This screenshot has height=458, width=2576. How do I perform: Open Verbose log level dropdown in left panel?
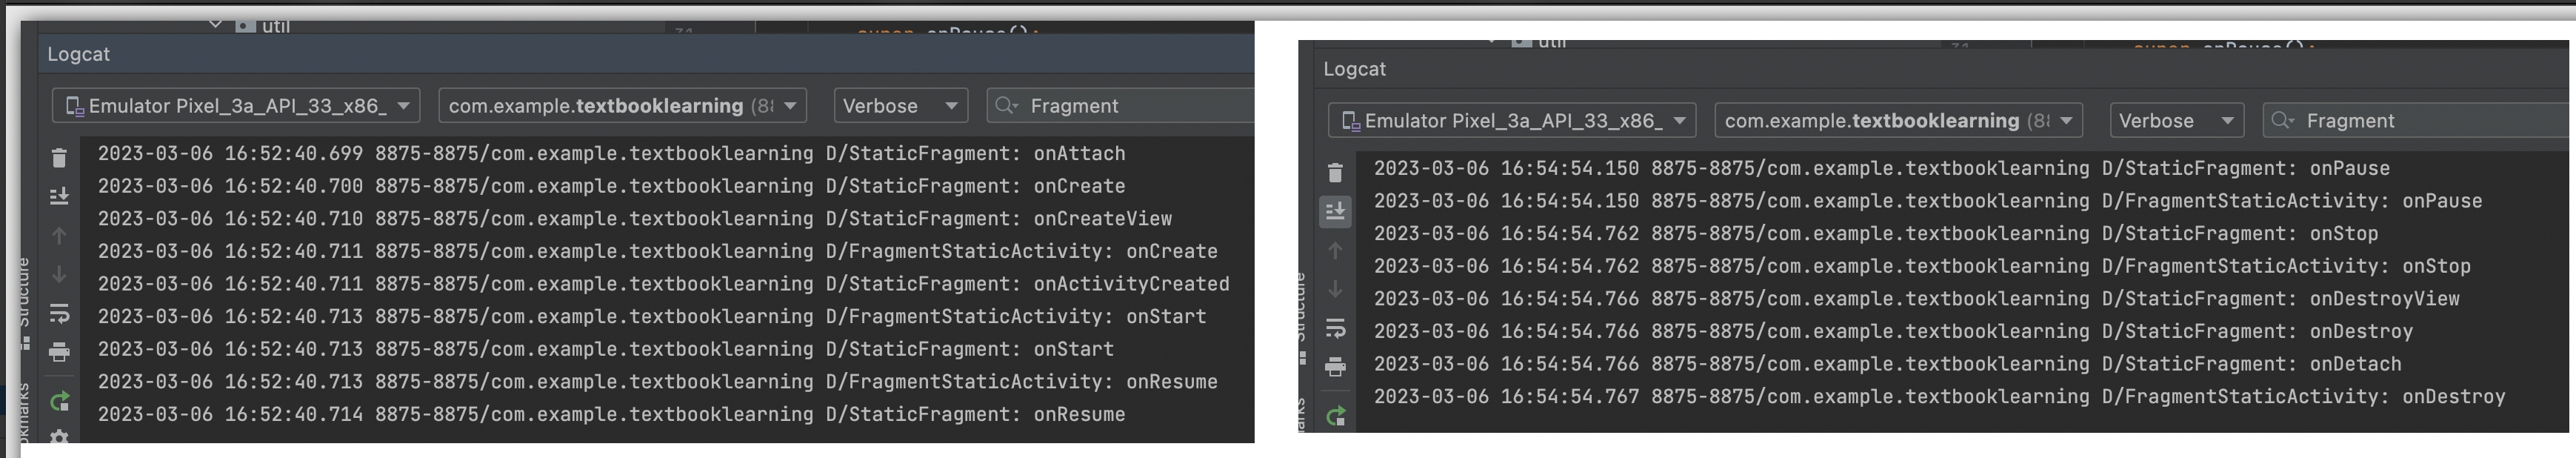tap(900, 106)
